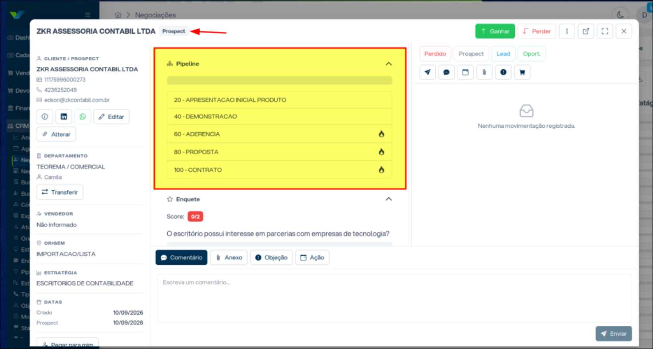The width and height of the screenshot is (653, 349).
Task: Filter movements by Lead
Action: (x=503, y=54)
